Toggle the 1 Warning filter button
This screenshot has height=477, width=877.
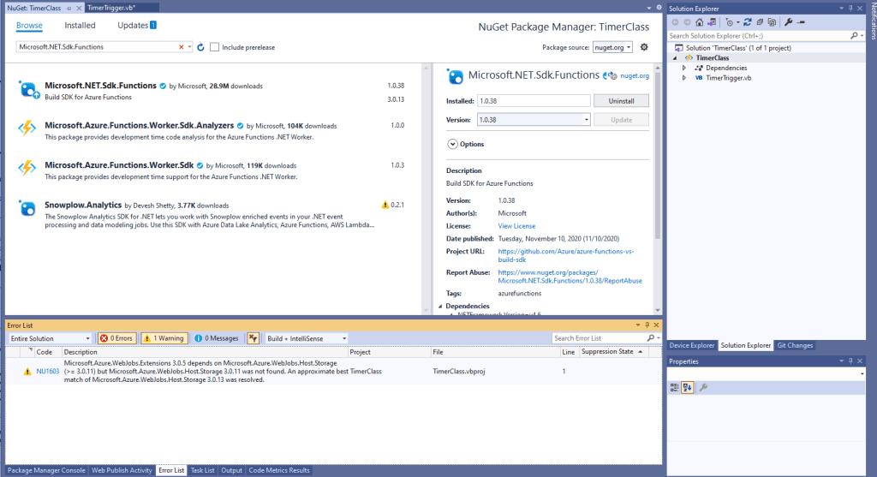pyautogui.click(x=163, y=338)
